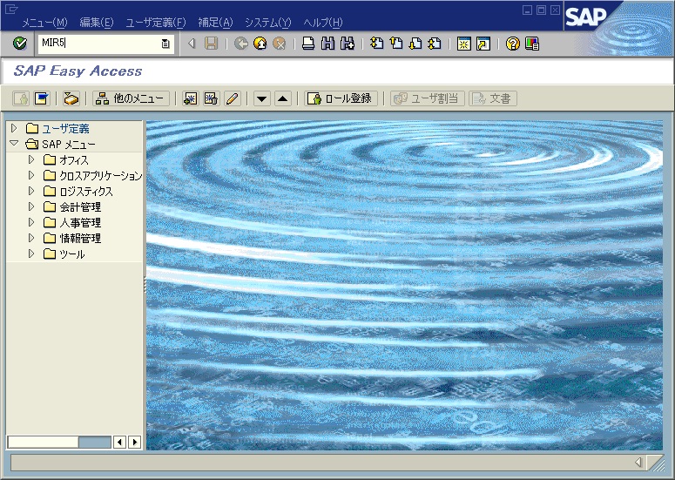Expand the ロジスティクス folder node
Screen dimensions: 675x480
pyautogui.click(x=31, y=191)
